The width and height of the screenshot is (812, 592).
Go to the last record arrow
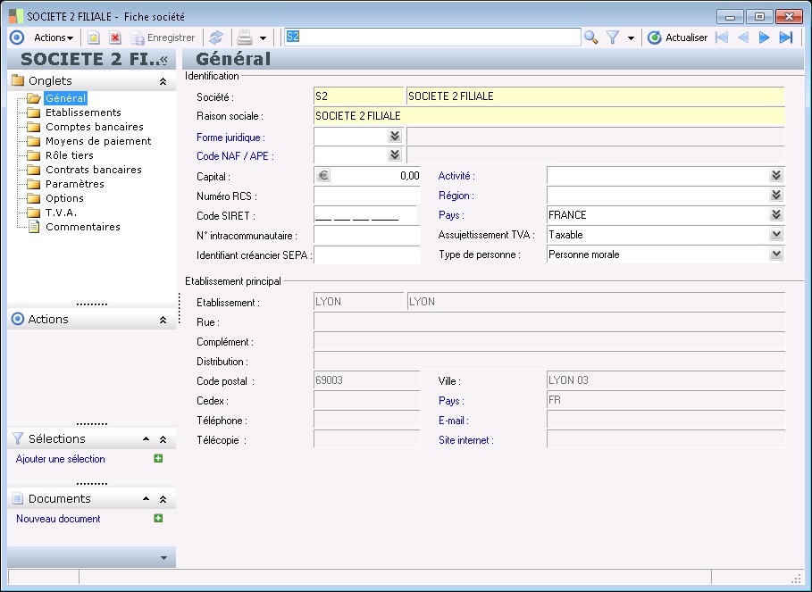[x=786, y=38]
